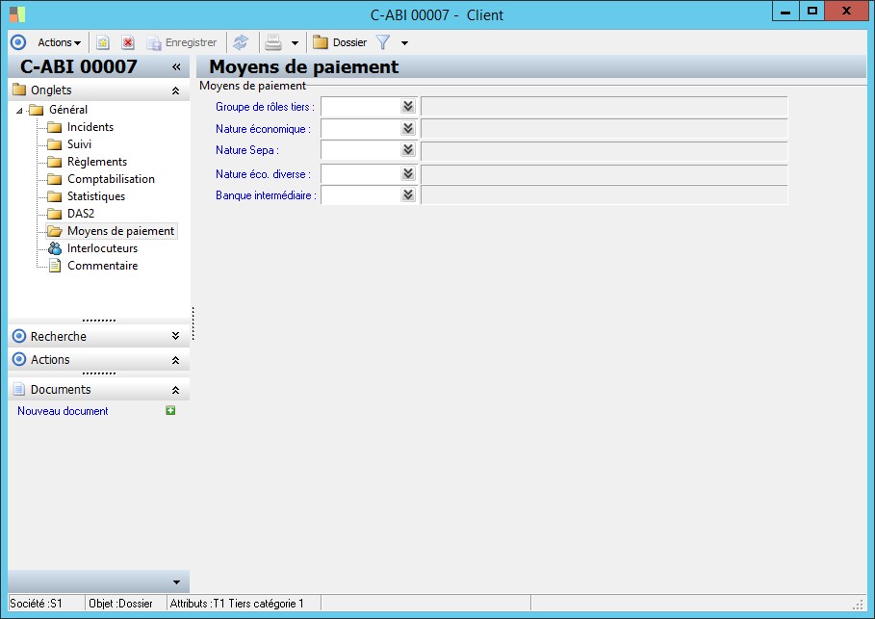Click the Banque intermédiaire label link

pos(266,195)
